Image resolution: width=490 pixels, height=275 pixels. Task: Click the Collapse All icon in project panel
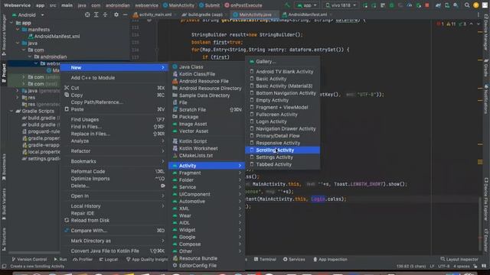point(105,15)
